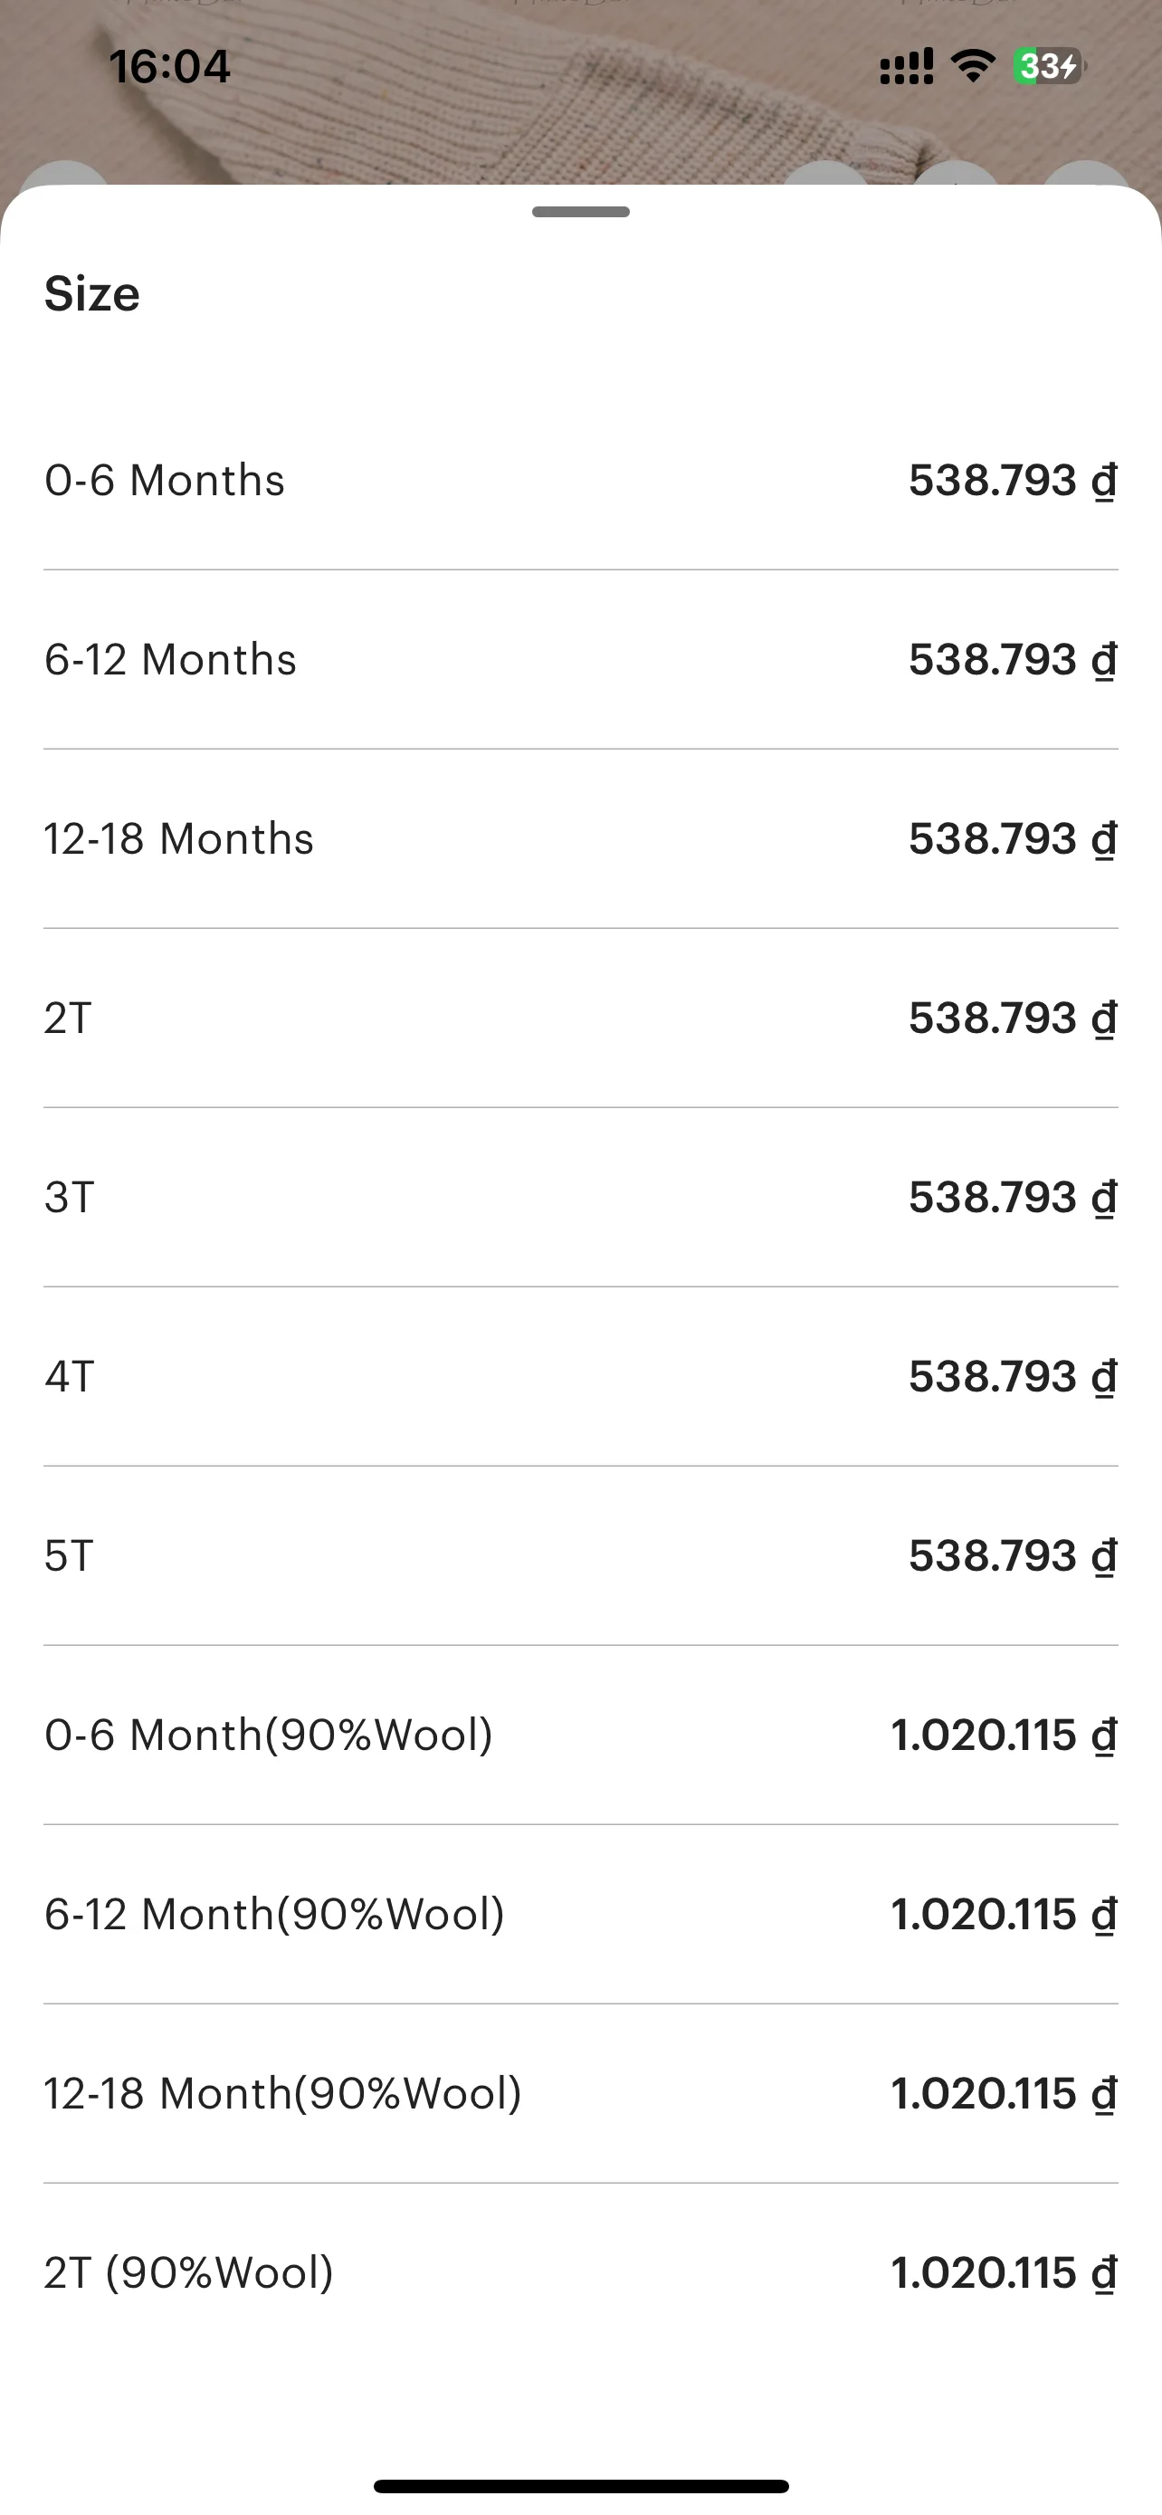Tap the battery charging status icon
The width and height of the screenshot is (1162, 2515).
(1049, 66)
